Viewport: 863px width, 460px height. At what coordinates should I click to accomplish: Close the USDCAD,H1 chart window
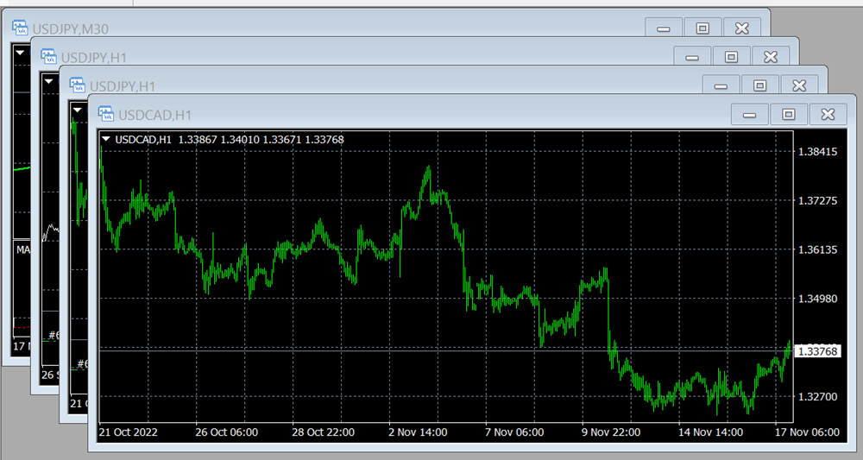[x=828, y=115]
